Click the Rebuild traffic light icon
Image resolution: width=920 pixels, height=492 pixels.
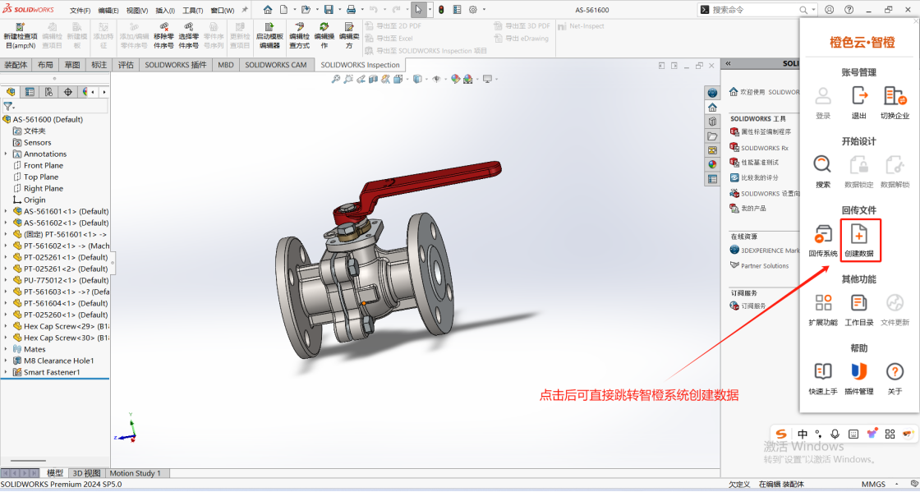point(441,10)
